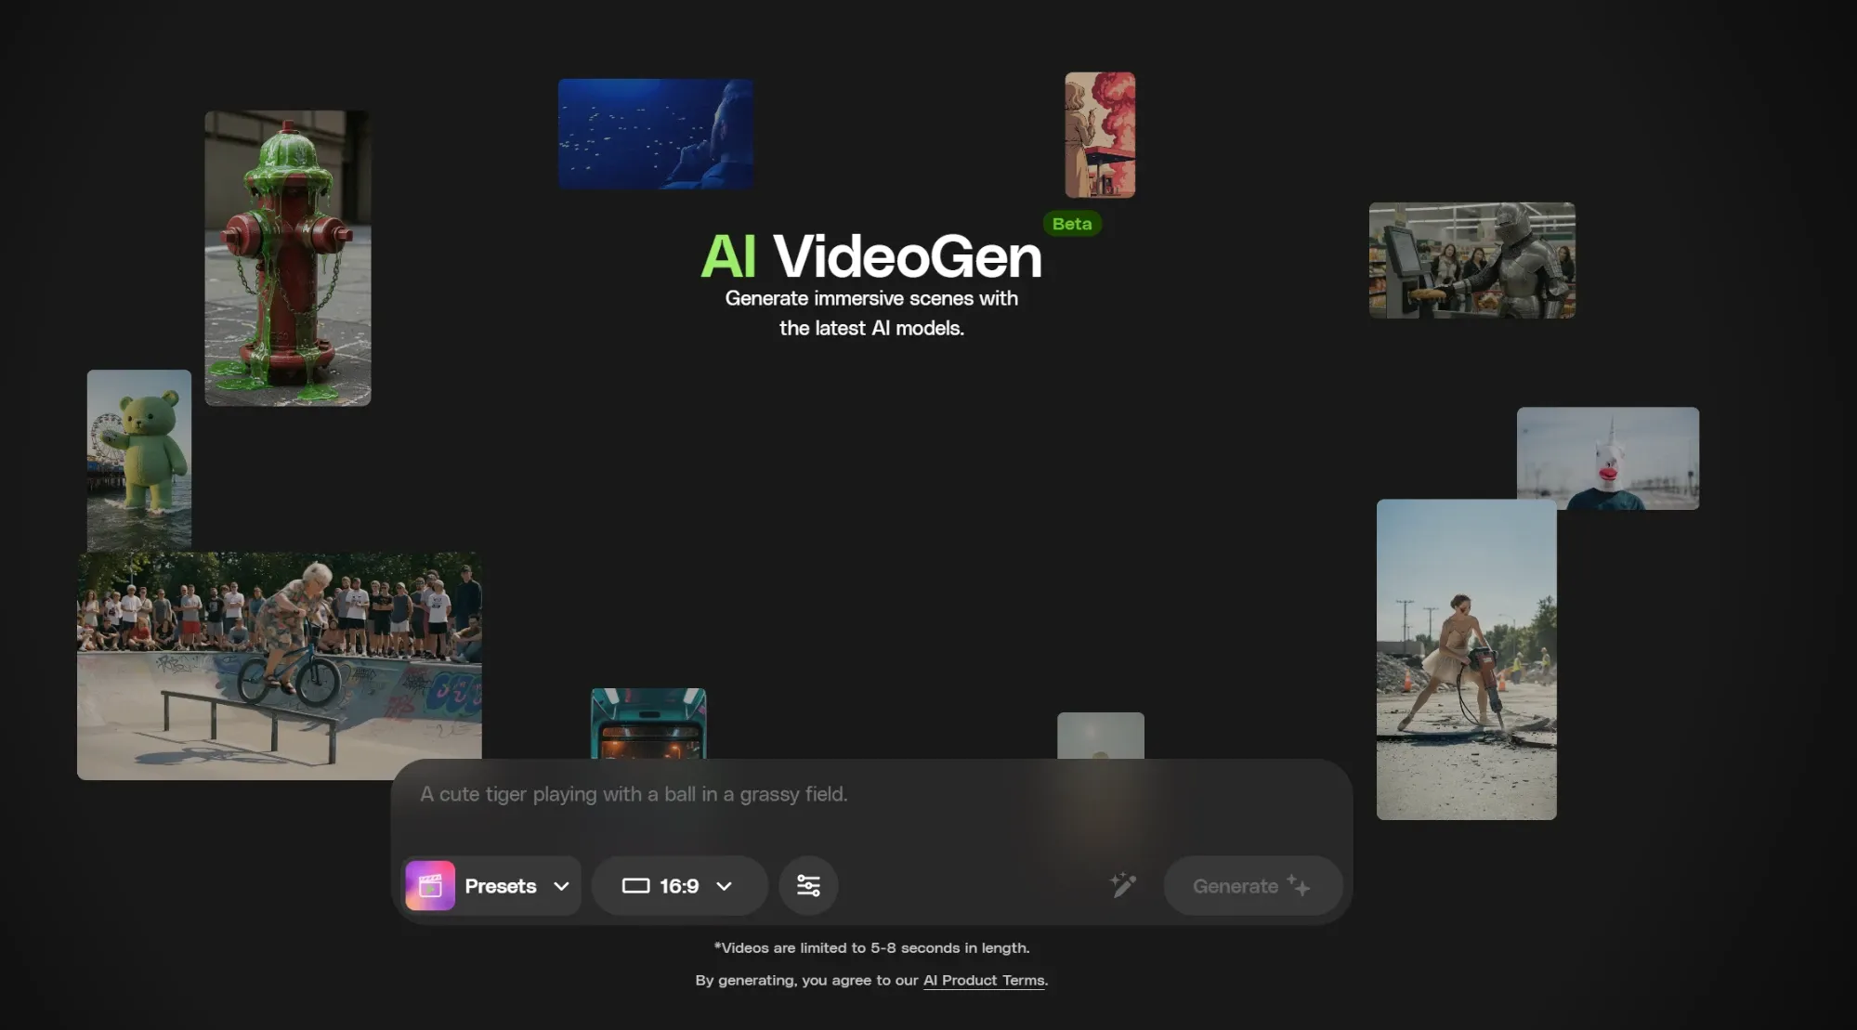Click the chevron next to 16:9

(724, 886)
